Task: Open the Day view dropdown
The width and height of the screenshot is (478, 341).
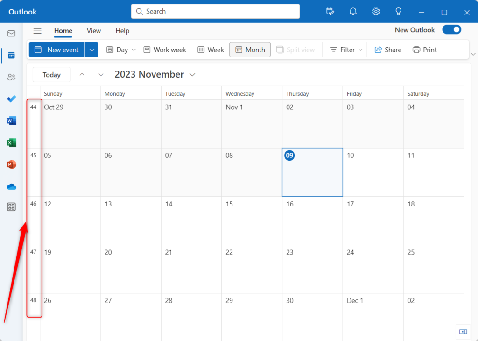Action: click(x=134, y=49)
